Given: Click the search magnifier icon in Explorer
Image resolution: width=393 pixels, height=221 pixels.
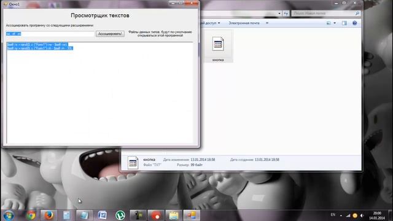Looking at the screenshot, I should 357,14.
